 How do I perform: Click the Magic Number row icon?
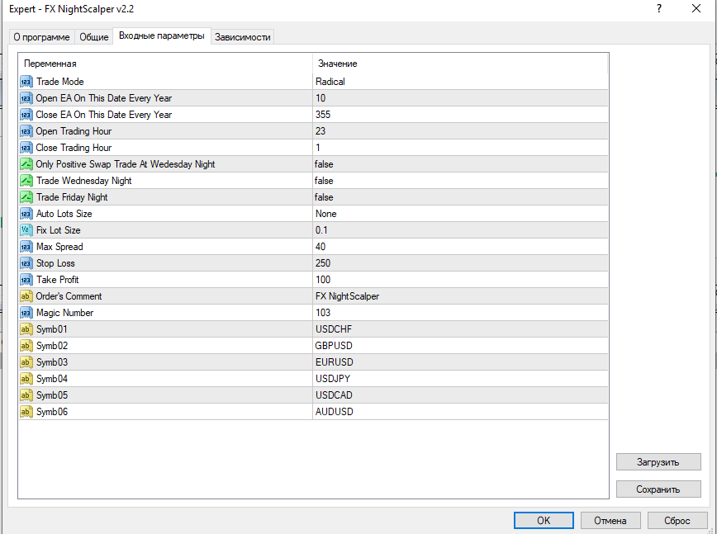[x=26, y=313]
